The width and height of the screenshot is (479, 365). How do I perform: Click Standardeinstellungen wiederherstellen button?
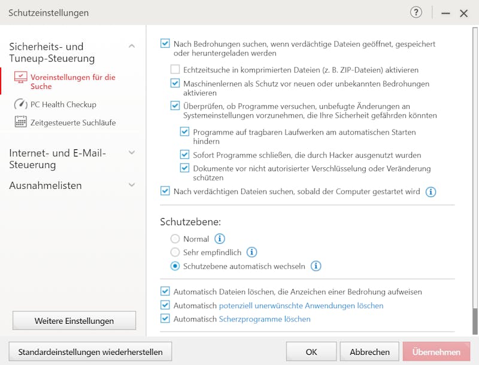pyautogui.click(x=90, y=352)
